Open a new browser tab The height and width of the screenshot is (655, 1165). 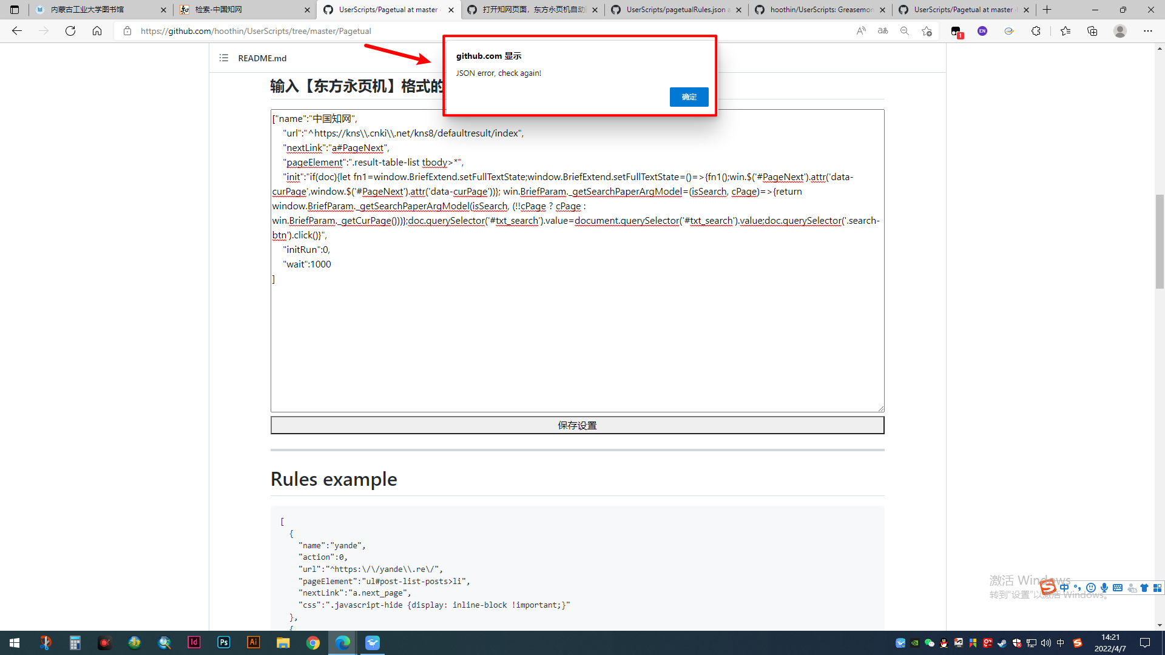1047,10
